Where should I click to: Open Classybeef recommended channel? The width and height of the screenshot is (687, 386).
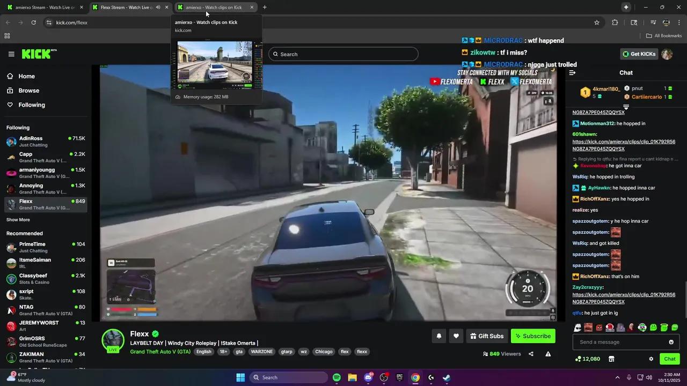(x=46, y=279)
